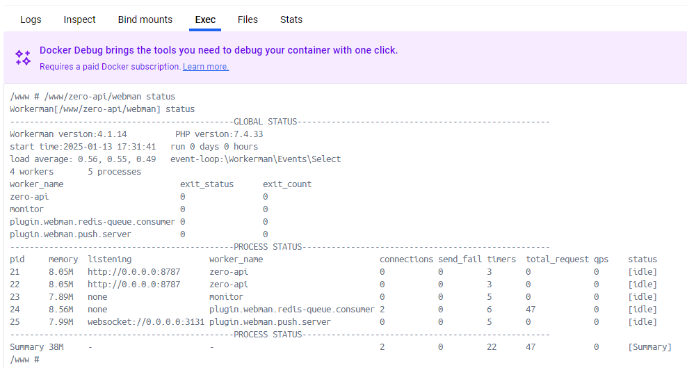Screen dimensions: 687x368
Task: Click the '5 processes' text
Action: coord(114,172)
